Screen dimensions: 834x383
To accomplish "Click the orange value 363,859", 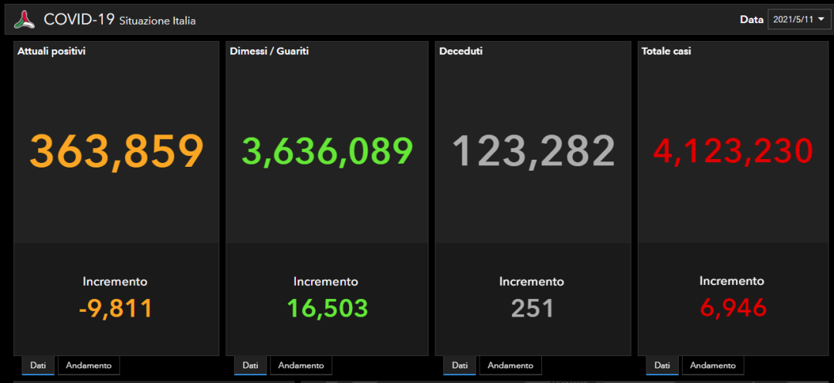I will 117,151.
